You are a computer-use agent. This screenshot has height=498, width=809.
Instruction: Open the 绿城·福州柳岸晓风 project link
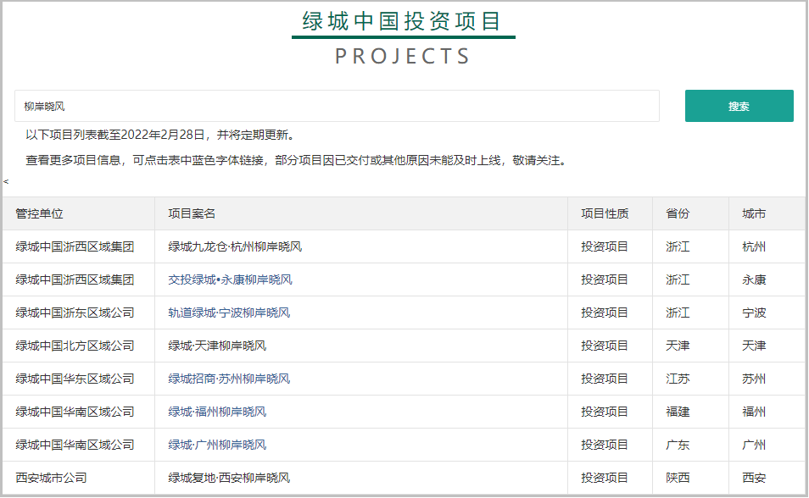[x=217, y=412]
